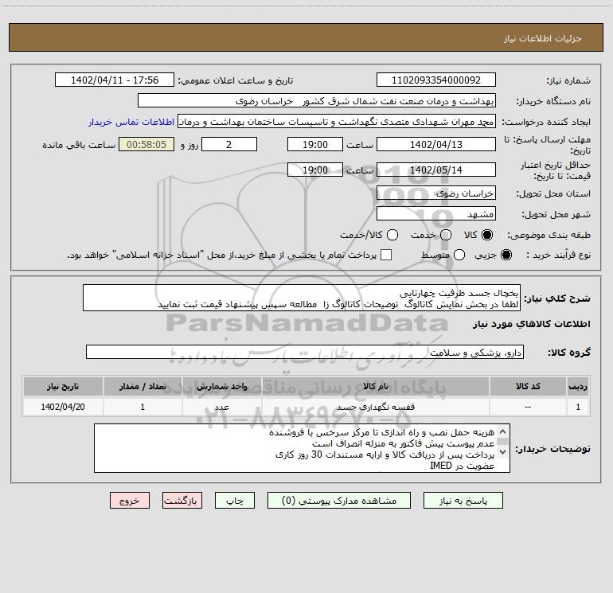Select the متوسط purchase type radio
The height and width of the screenshot is (593, 613).
pos(459,255)
